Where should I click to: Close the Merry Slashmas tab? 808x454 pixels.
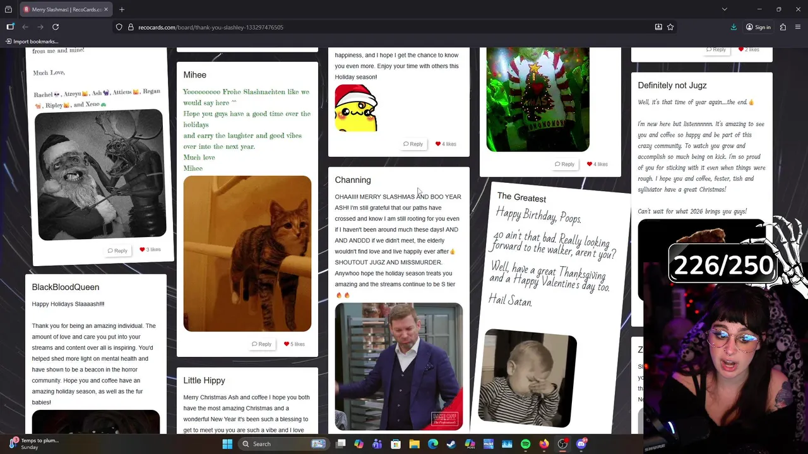(106, 9)
